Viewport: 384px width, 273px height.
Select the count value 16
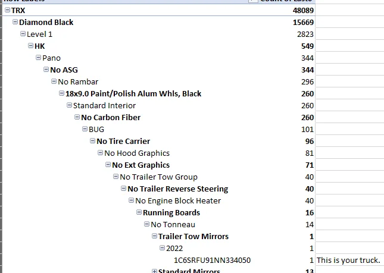[310, 212]
